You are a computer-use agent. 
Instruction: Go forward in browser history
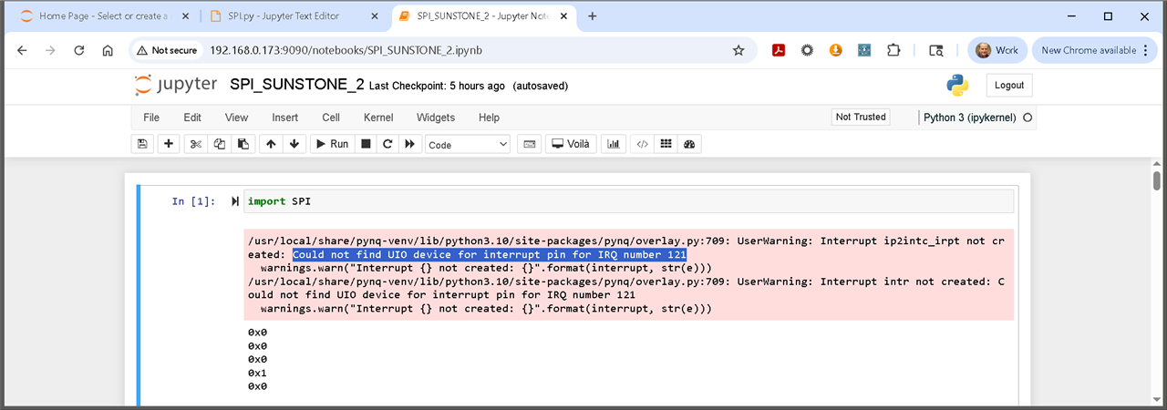coord(51,51)
